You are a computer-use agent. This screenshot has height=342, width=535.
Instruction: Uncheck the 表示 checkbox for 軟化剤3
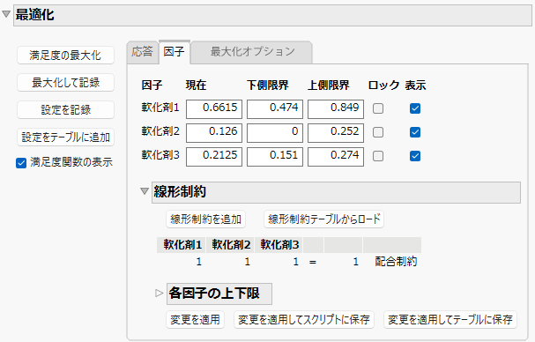415,156
